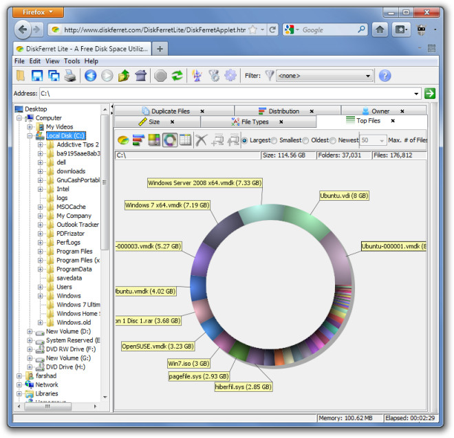Click the Firefox orange menu button

click(38, 12)
